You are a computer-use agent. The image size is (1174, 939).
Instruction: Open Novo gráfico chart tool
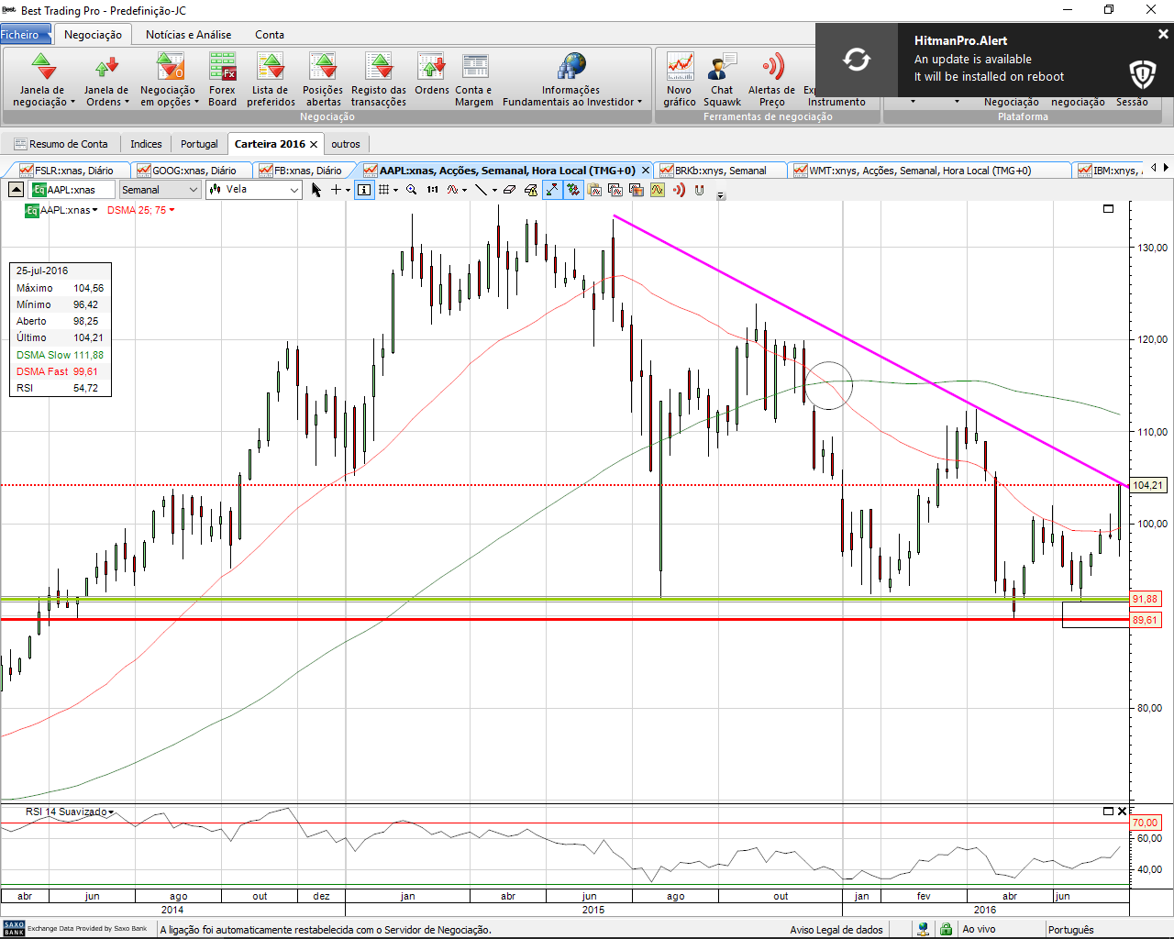(680, 79)
